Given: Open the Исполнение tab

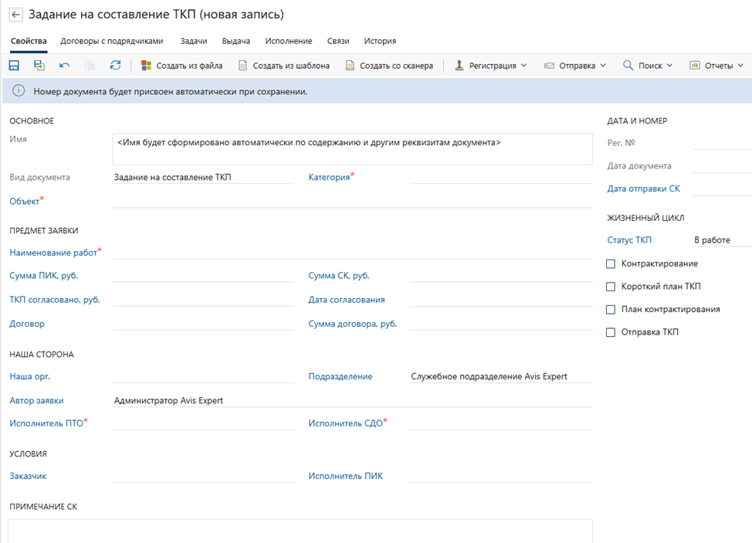Looking at the screenshot, I should point(289,41).
